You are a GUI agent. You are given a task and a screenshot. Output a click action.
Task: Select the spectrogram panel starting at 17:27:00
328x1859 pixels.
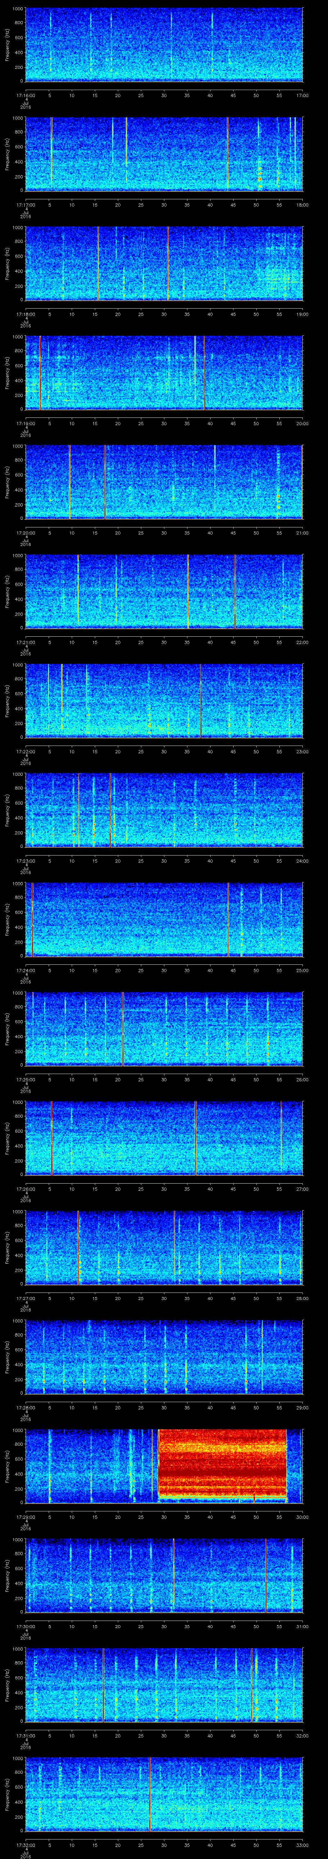[x=164, y=1248]
